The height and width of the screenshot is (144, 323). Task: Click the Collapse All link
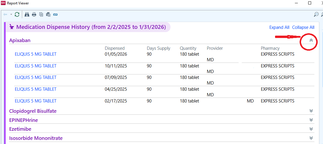(303, 27)
